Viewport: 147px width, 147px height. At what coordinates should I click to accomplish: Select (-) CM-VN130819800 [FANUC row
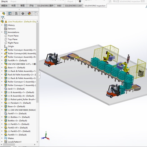22,110
